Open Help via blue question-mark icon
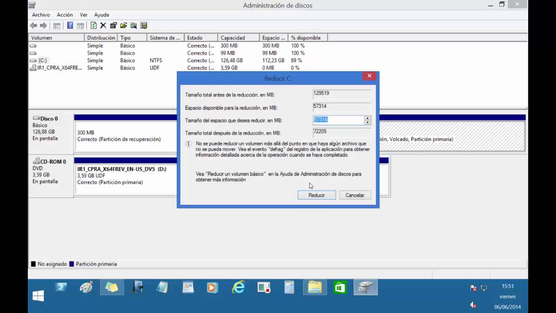The image size is (556, 313). (x=70, y=26)
